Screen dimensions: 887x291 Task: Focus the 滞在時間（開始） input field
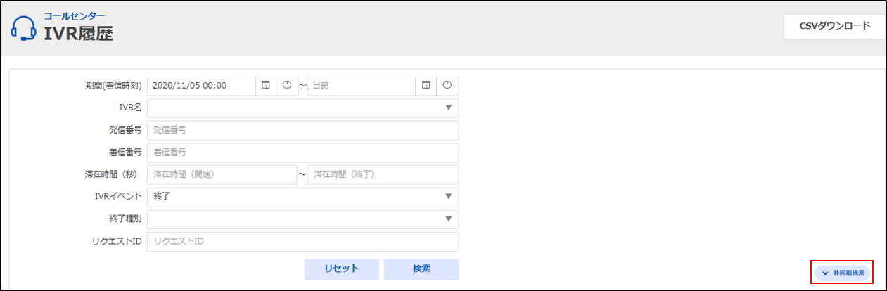(222, 174)
